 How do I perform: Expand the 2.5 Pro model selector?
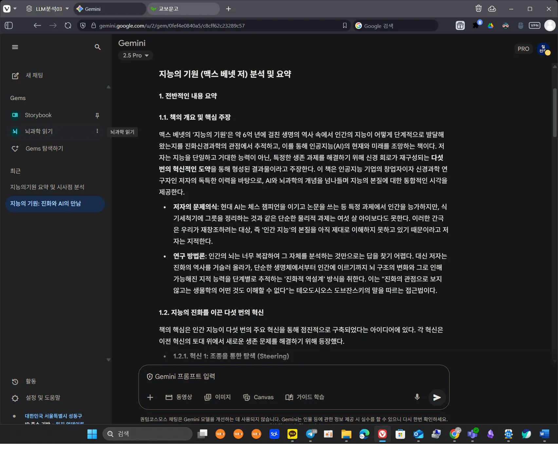(x=136, y=56)
